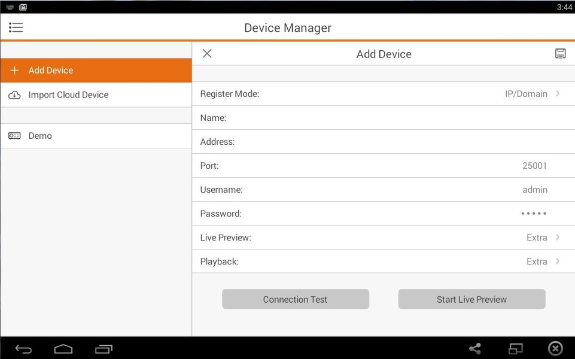Click the plus icon beside Add Device
The height and width of the screenshot is (359, 575).
pos(15,70)
